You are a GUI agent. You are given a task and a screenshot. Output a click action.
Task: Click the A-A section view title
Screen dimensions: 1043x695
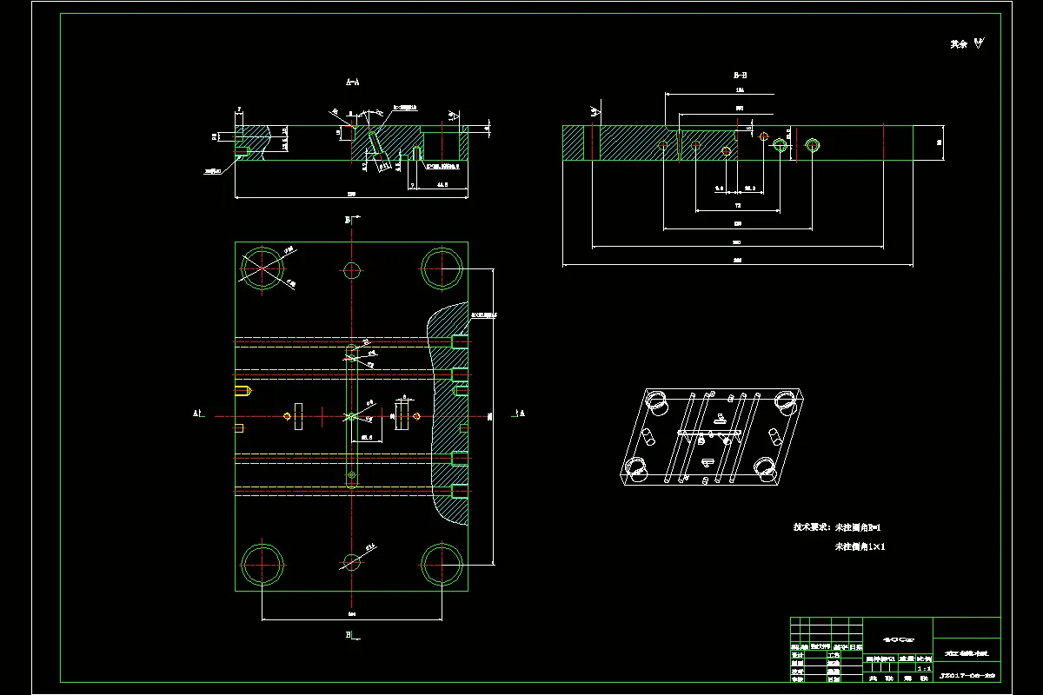tap(353, 83)
